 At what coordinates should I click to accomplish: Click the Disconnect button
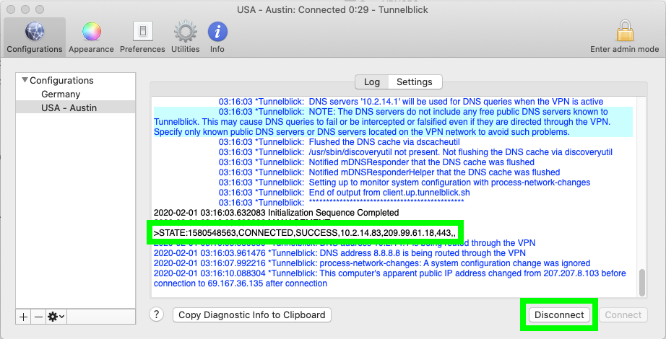click(x=559, y=314)
